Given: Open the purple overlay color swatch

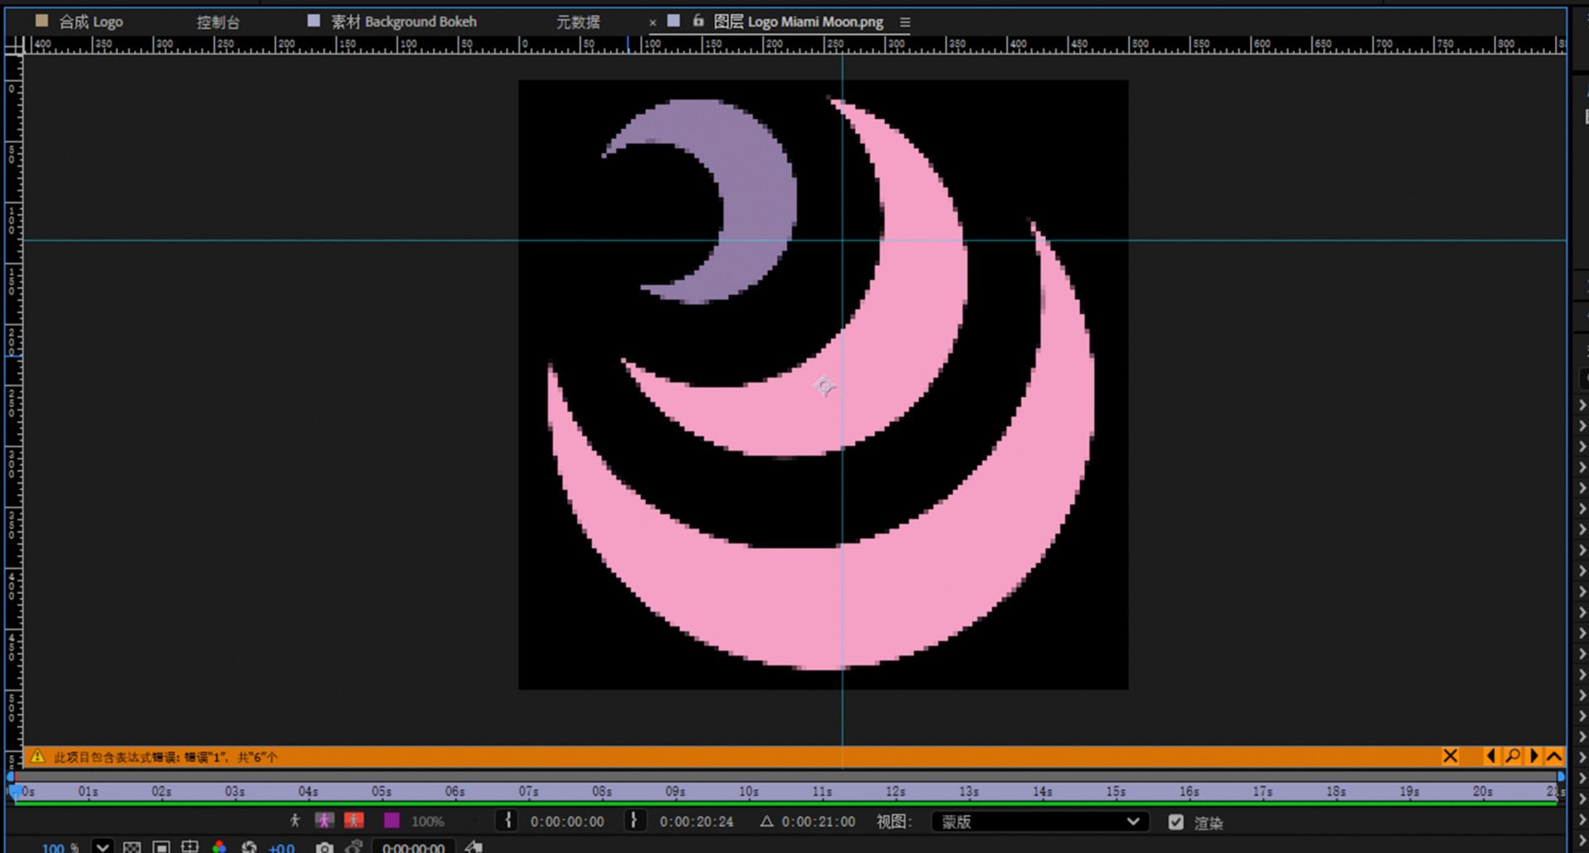Looking at the screenshot, I should pos(391,821).
